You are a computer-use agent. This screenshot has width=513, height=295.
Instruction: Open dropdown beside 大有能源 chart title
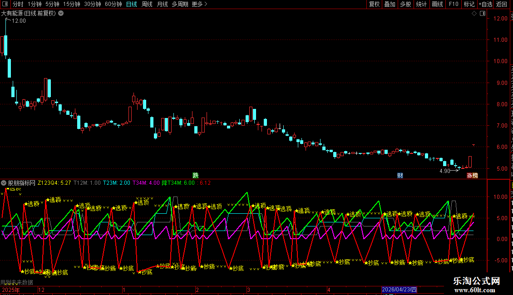click(x=61, y=14)
